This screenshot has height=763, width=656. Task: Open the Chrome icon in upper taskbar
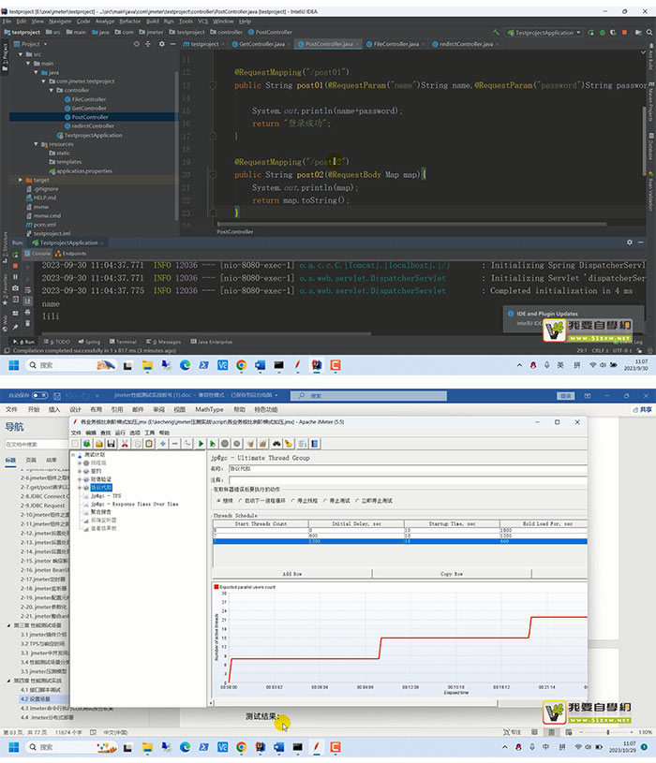241,365
